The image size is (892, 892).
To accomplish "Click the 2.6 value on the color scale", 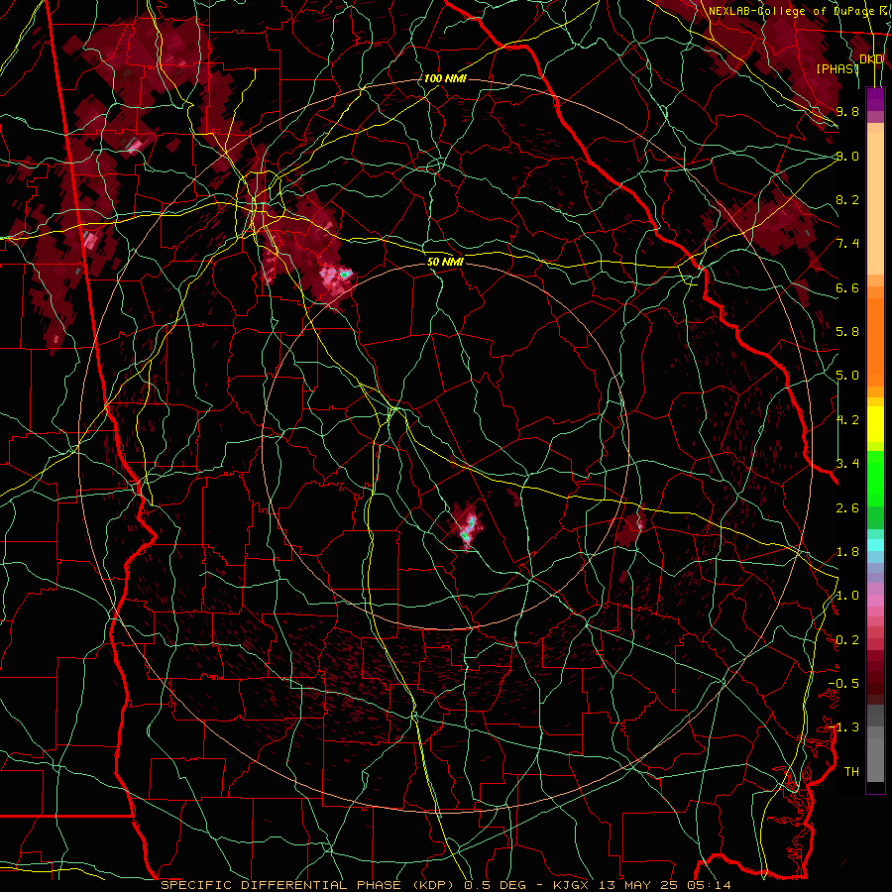I will click(x=847, y=508).
